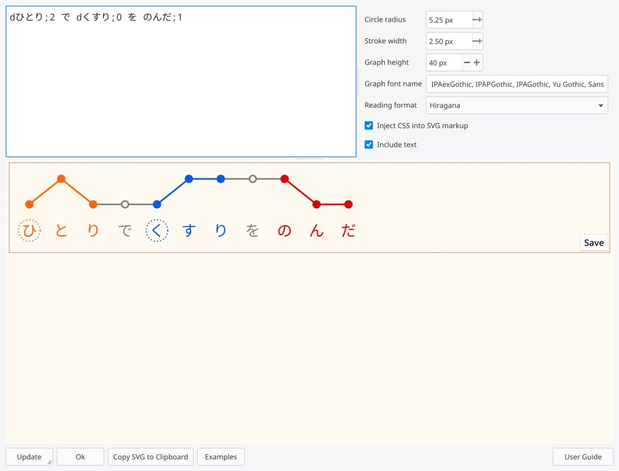The image size is (619, 471).
Task: Click the dotted-circle ひ in the graph
Action: (x=29, y=230)
